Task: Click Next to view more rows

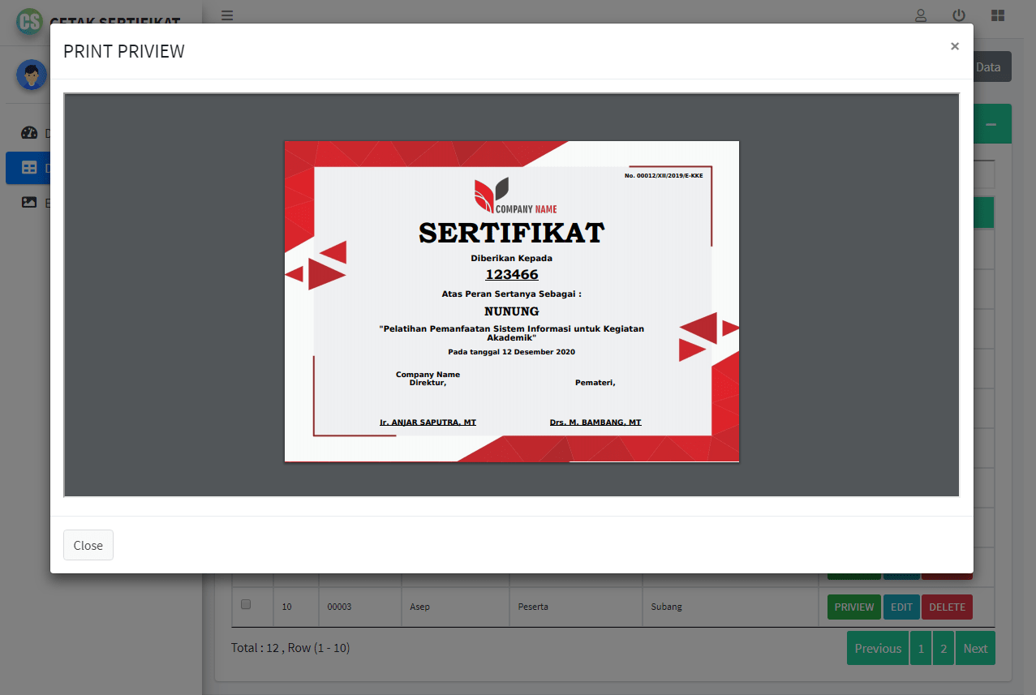Action: [x=974, y=648]
